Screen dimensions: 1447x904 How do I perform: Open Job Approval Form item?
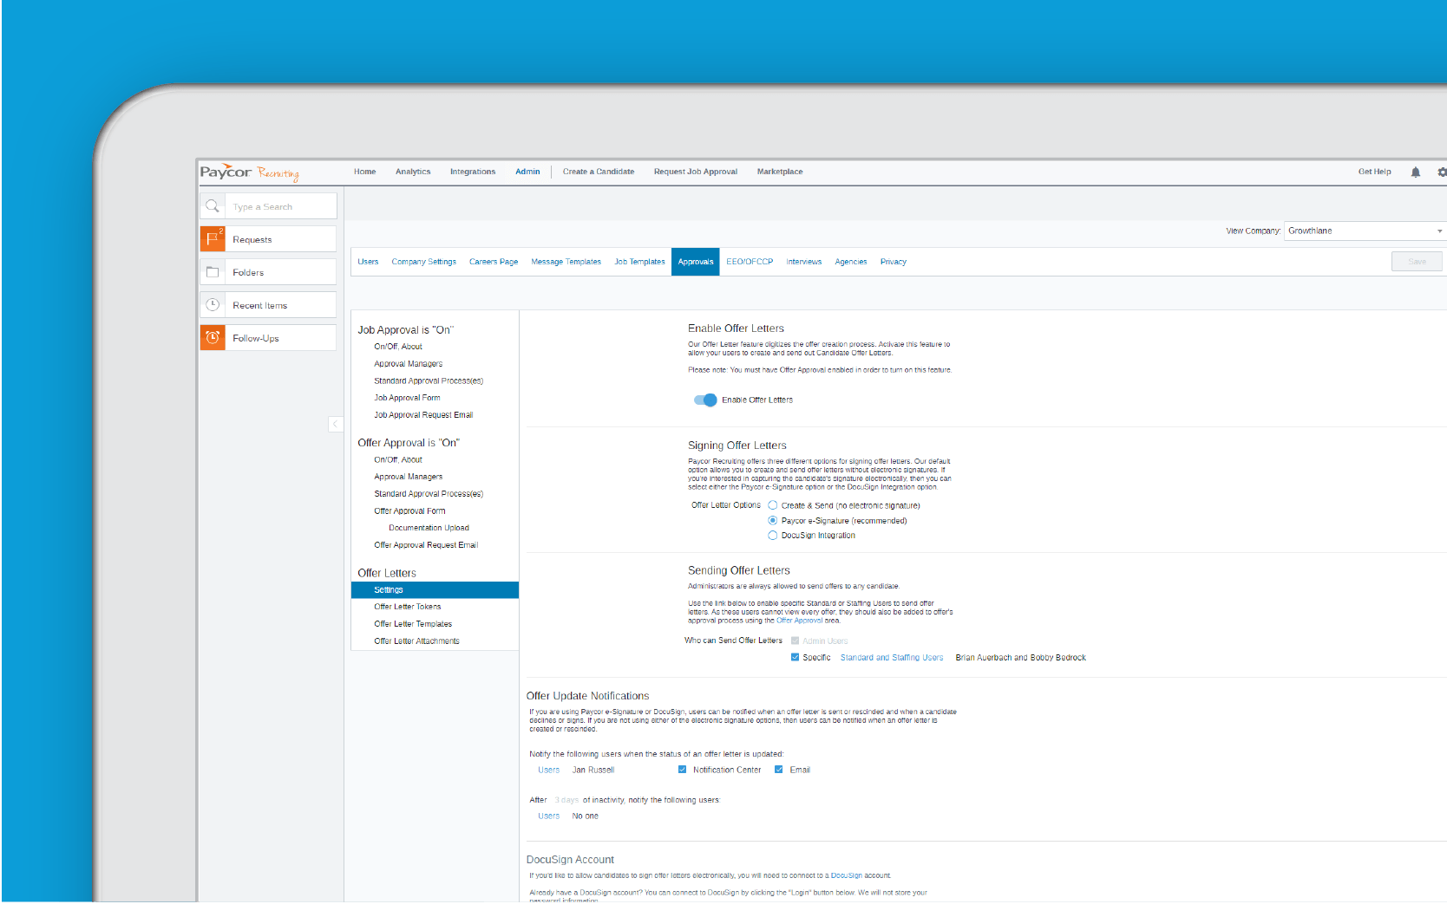pyautogui.click(x=407, y=398)
